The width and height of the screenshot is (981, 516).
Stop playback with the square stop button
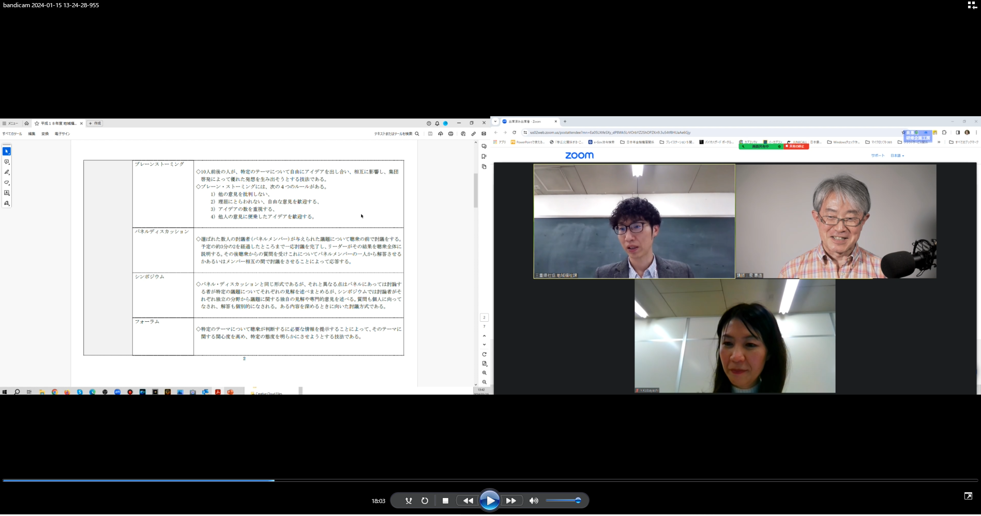point(445,501)
